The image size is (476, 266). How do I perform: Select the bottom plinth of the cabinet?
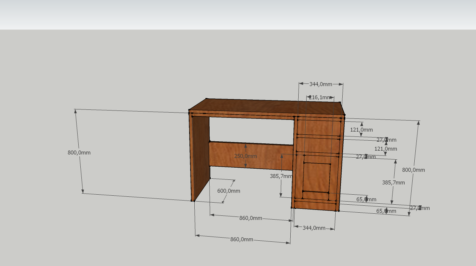pos(315,206)
